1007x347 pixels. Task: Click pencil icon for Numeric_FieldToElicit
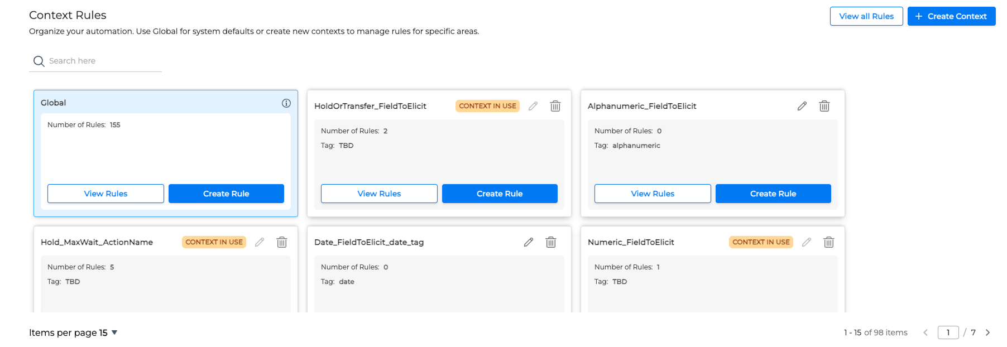(x=807, y=242)
